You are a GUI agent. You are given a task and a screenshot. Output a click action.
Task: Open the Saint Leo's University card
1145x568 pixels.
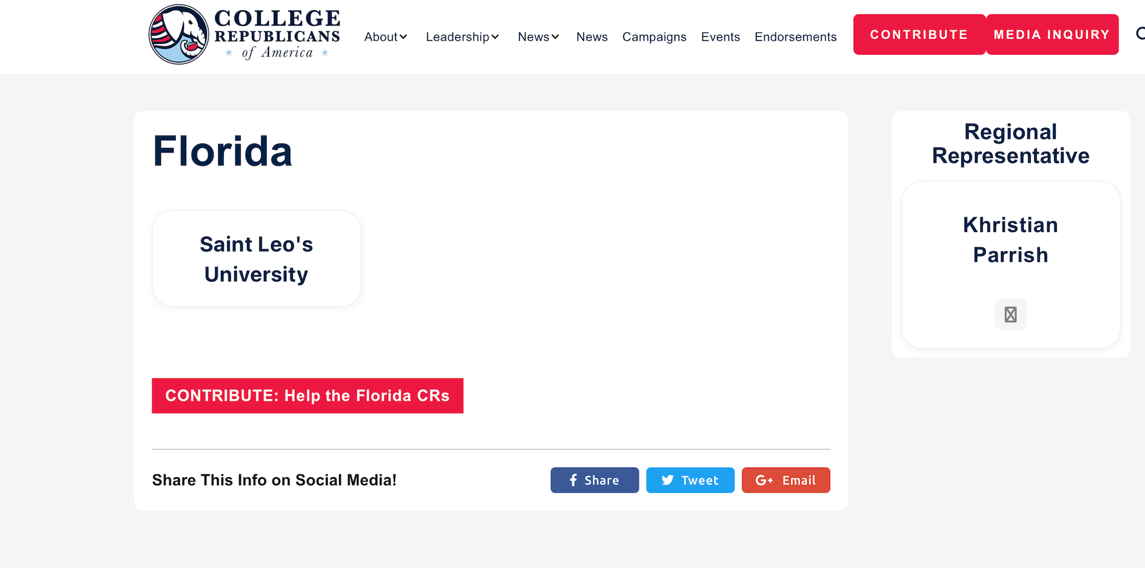coord(256,259)
